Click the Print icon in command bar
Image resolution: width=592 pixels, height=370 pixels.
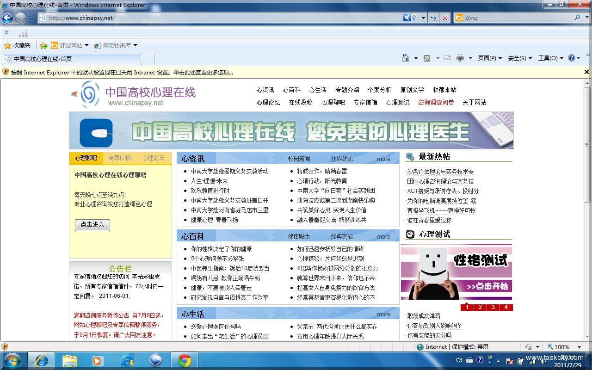[x=460, y=58]
